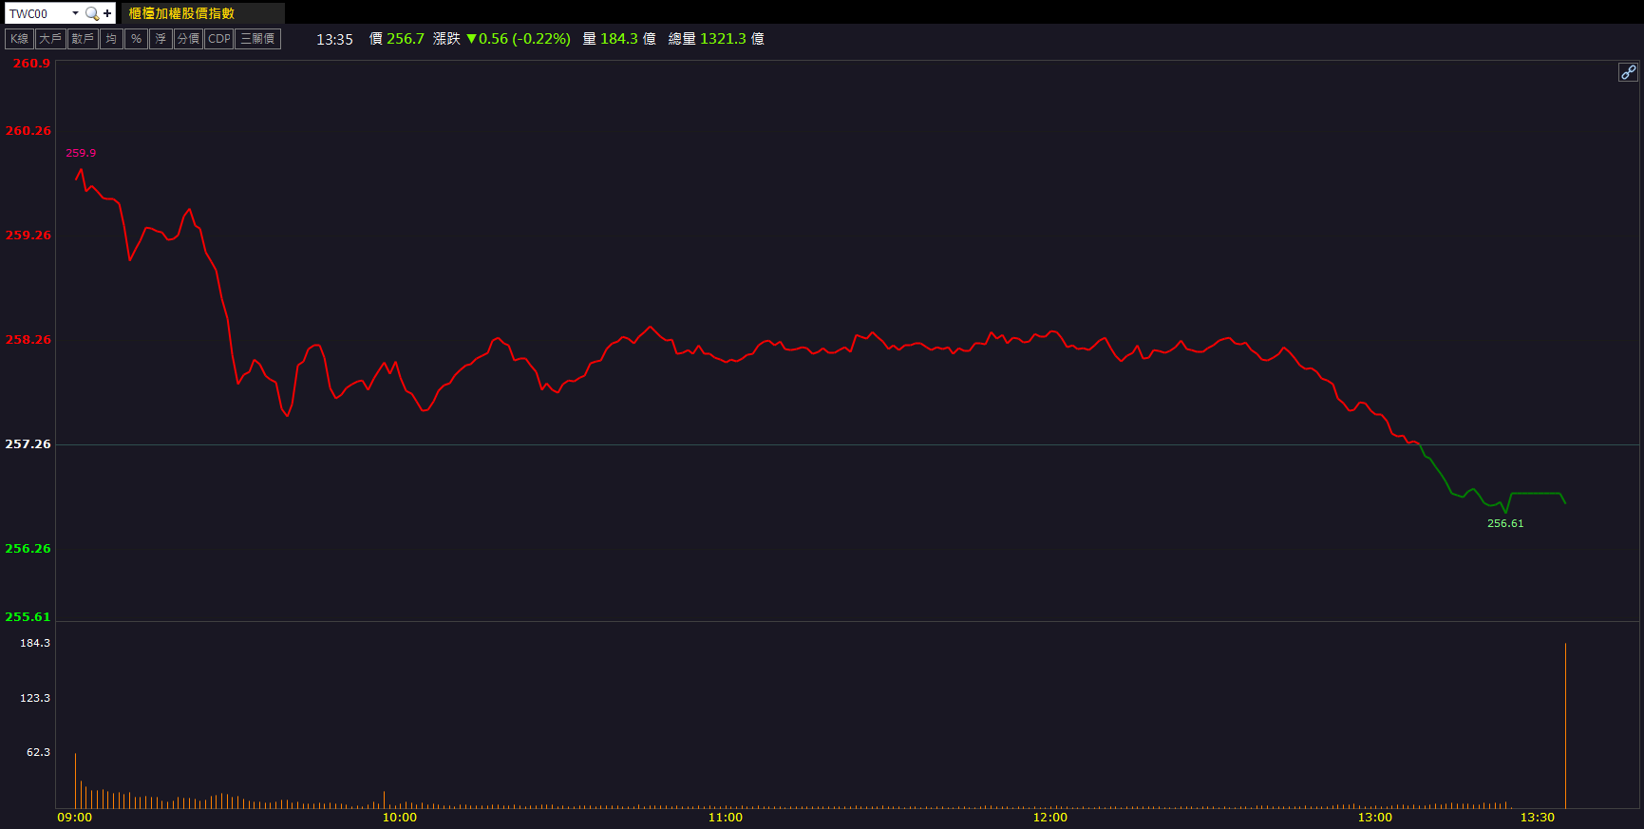The height and width of the screenshot is (829, 1644).
Task: Enable the 均 average line button
Action: click(x=111, y=39)
